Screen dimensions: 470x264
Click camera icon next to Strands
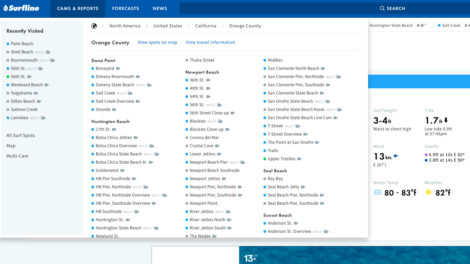tap(115, 110)
